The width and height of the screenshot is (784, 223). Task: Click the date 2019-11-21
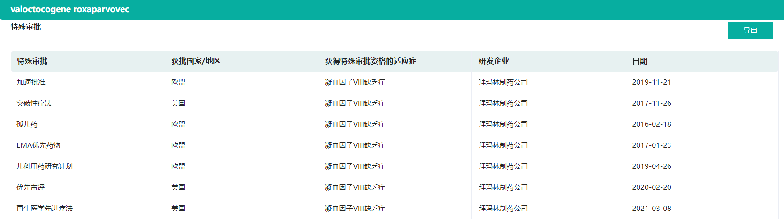pyautogui.click(x=651, y=82)
